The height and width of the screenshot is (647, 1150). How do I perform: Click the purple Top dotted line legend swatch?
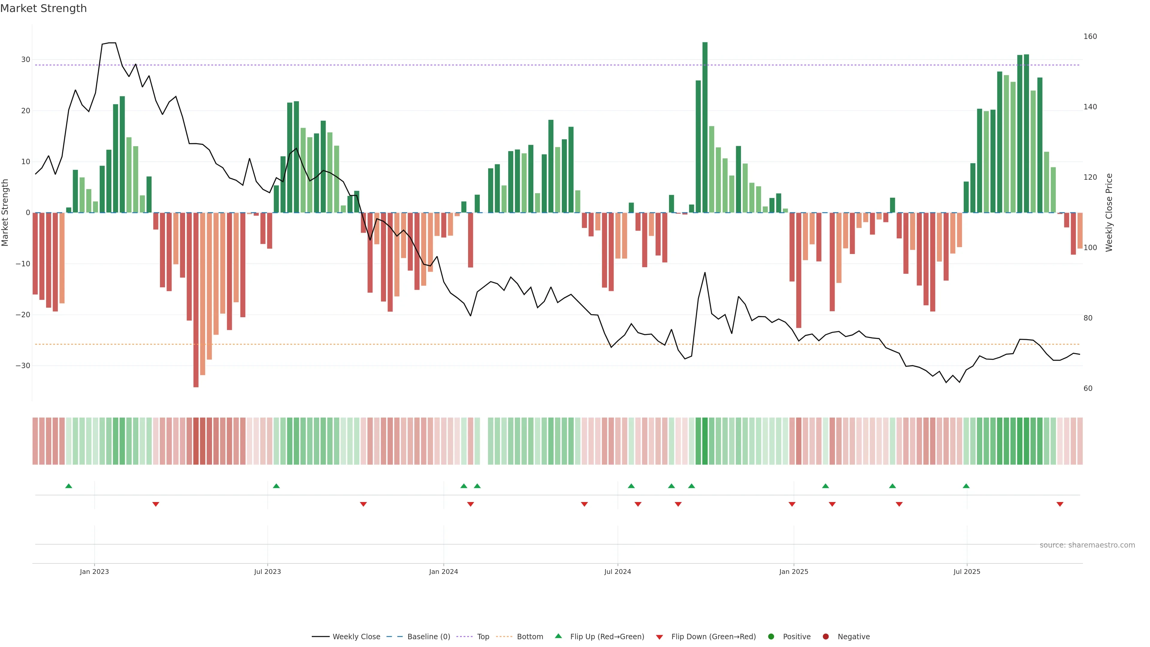click(x=465, y=637)
